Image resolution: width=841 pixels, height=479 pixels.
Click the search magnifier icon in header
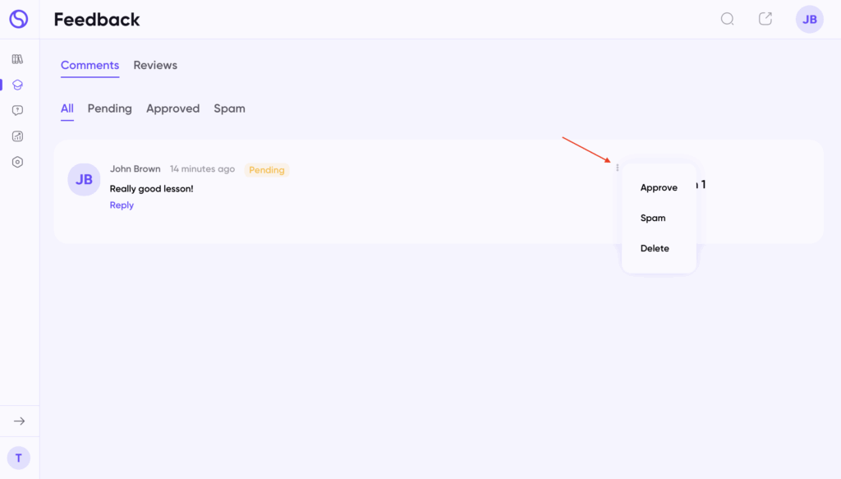(727, 19)
